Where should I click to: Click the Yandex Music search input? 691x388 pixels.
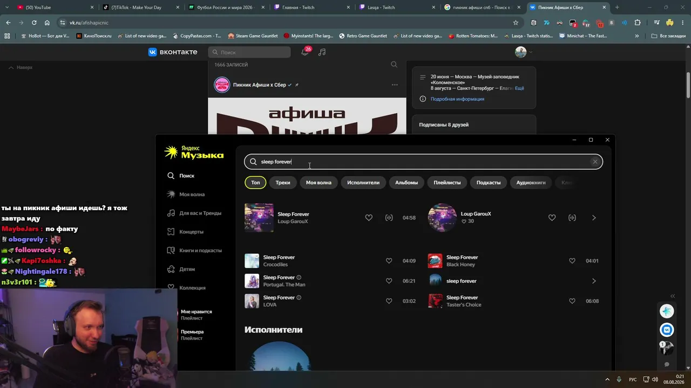click(423, 162)
